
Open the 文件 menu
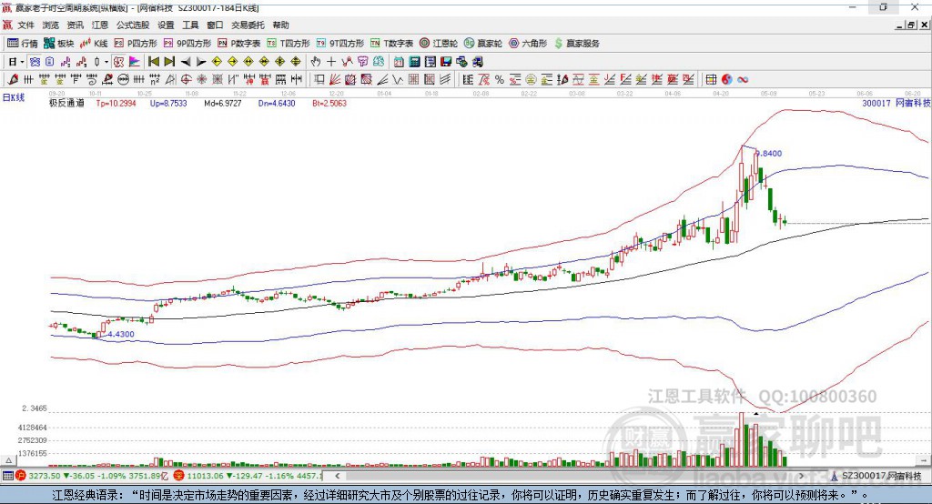25,25
